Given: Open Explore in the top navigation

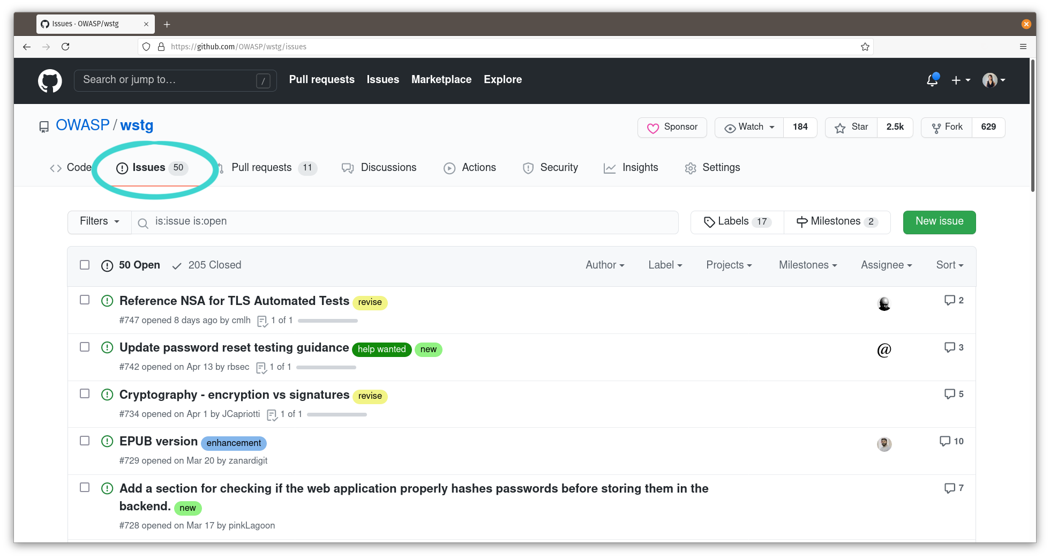Looking at the screenshot, I should (502, 79).
